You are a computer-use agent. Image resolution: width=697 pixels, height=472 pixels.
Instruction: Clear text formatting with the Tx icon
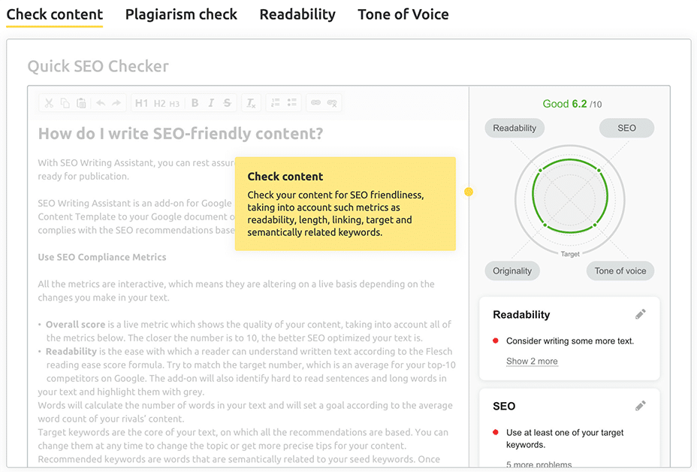coord(251,103)
